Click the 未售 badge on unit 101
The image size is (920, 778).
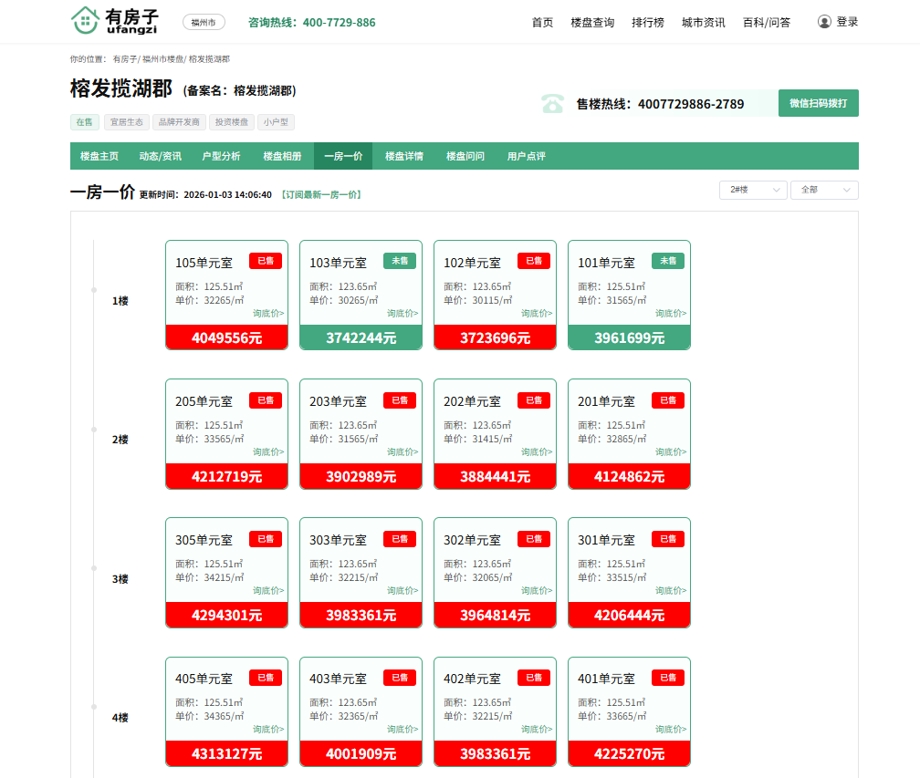pyautogui.click(x=667, y=261)
